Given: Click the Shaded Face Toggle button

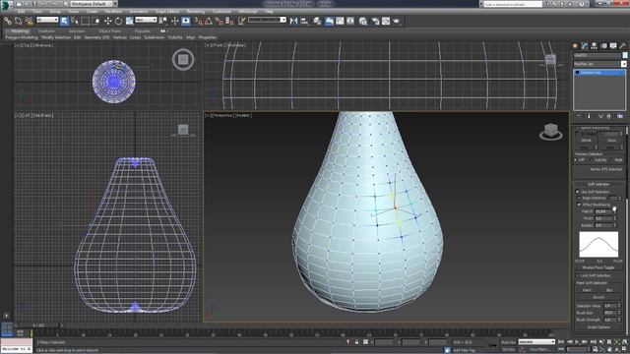Looking at the screenshot, I should (x=598, y=267).
